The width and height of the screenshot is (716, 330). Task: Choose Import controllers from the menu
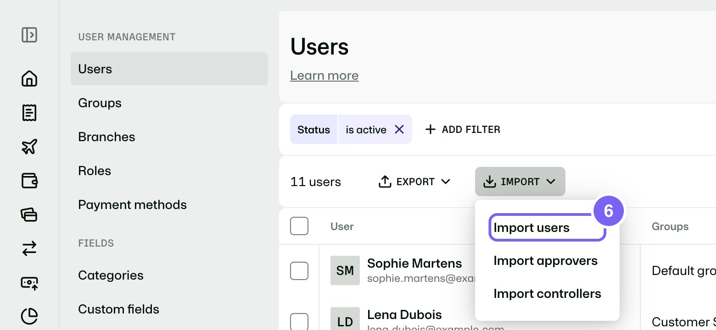pyautogui.click(x=547, y=294)
